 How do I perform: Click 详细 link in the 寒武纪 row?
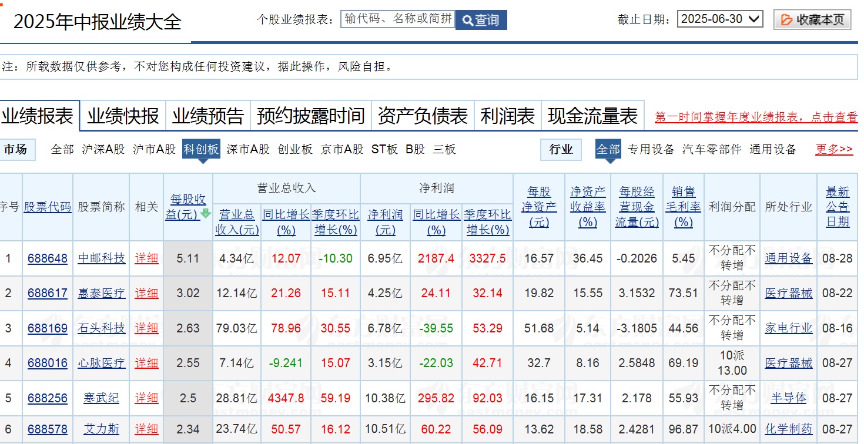[147, 398]
